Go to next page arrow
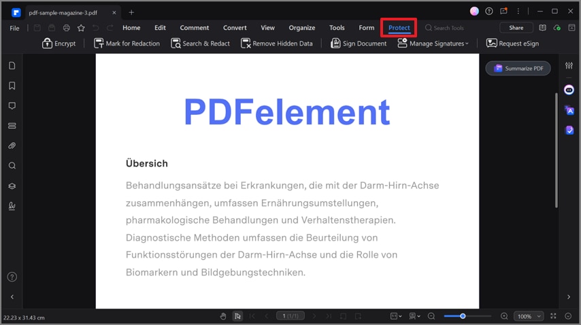Viewport: 581px width, 325px height. click(314, 316)
